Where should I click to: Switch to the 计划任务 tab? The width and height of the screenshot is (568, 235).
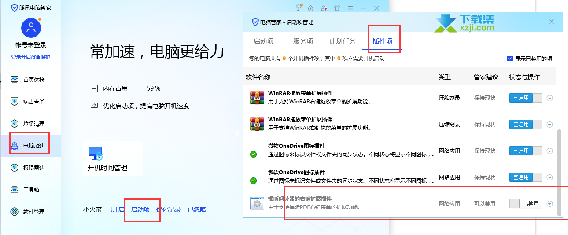343,41
